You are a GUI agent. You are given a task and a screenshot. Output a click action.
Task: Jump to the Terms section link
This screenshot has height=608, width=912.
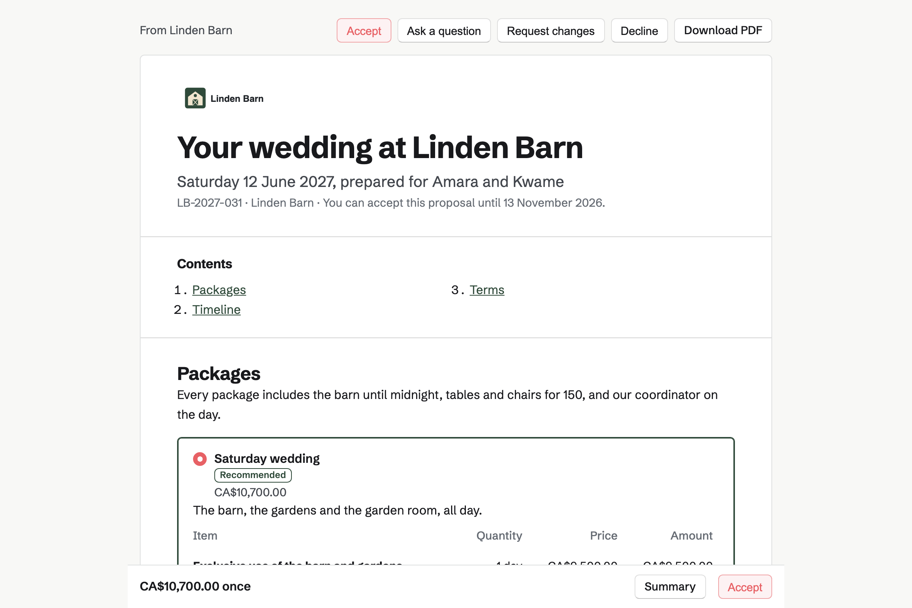[487, 290]
